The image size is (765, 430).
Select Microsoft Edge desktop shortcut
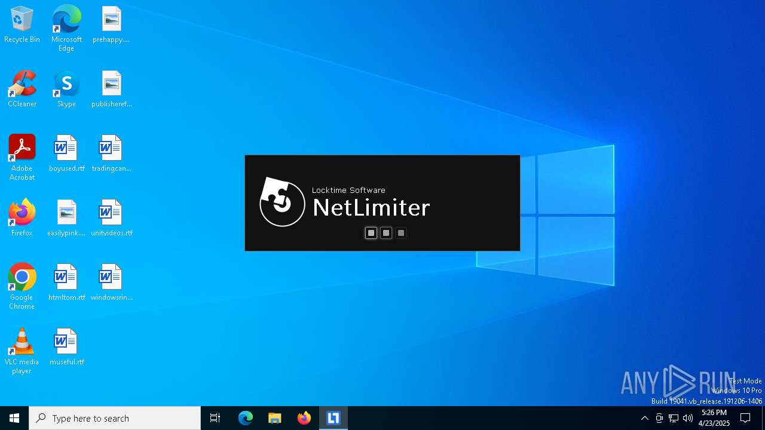coord(66,29)
